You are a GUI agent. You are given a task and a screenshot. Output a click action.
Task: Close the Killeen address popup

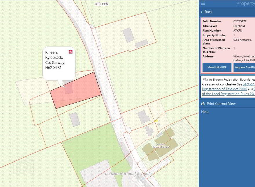tap(71, 52)
